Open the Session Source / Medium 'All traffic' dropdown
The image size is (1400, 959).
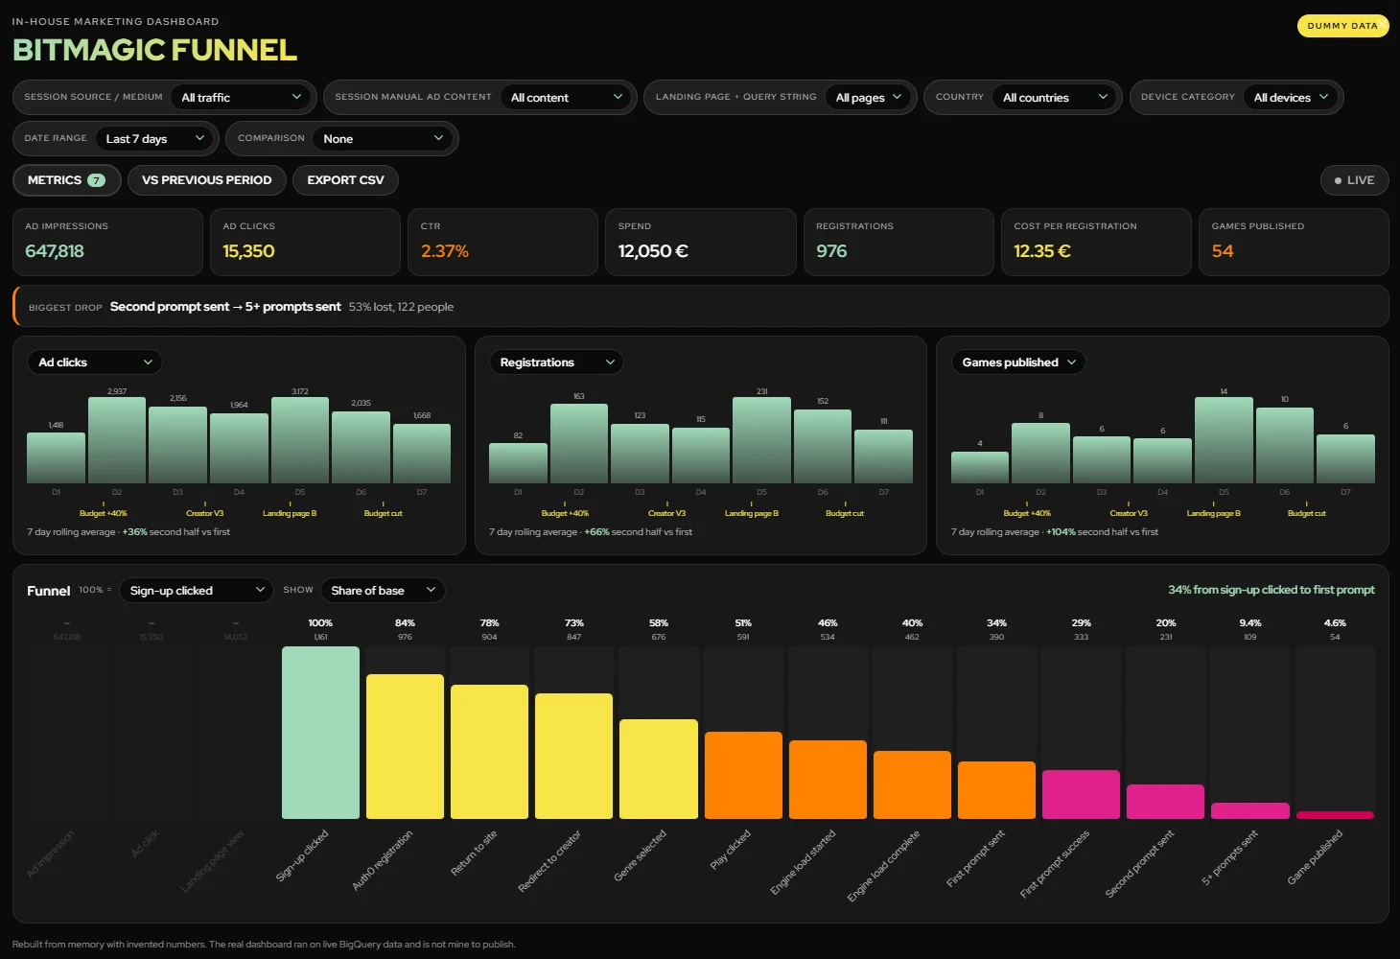pos(242,97)
